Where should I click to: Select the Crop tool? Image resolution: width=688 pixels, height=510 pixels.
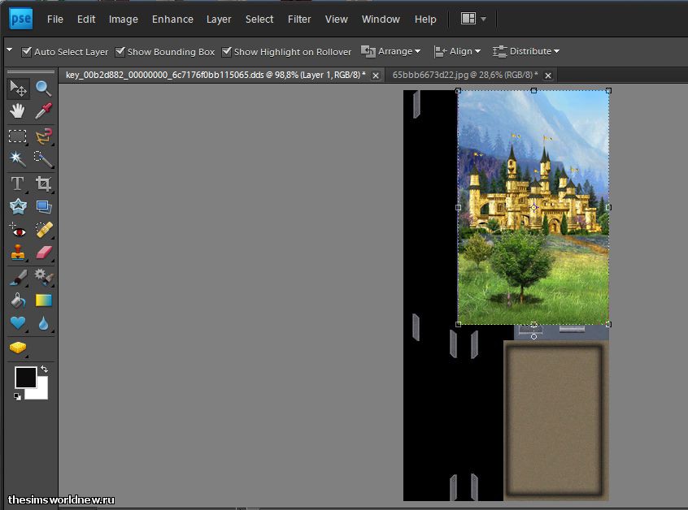click(43, 184)
